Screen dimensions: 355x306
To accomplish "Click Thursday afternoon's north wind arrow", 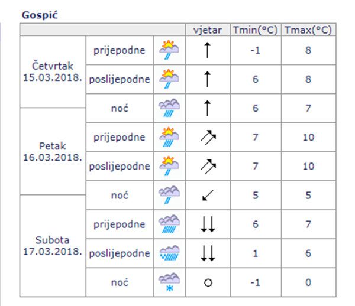I will (208, 80).
